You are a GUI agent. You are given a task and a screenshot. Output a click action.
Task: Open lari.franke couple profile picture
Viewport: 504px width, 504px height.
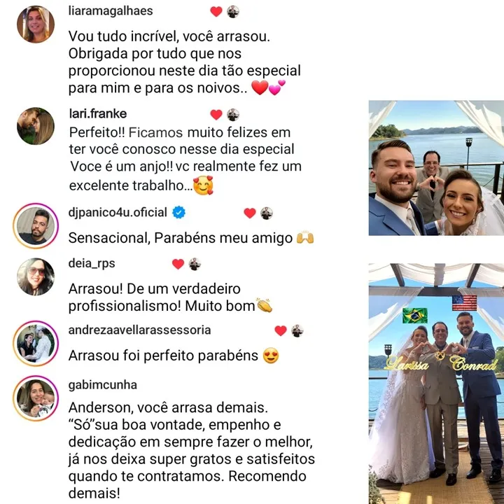pyautogui.click(x=36, y=126)
